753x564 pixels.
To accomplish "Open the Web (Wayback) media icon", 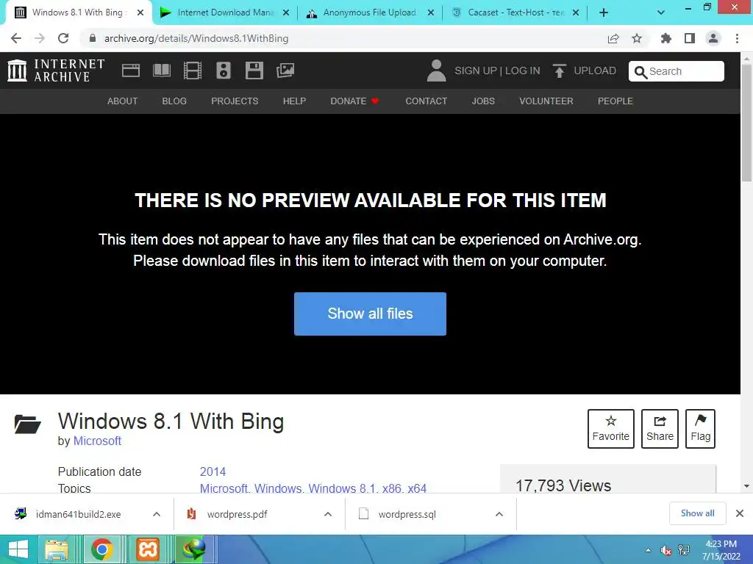I will point(131,70).
